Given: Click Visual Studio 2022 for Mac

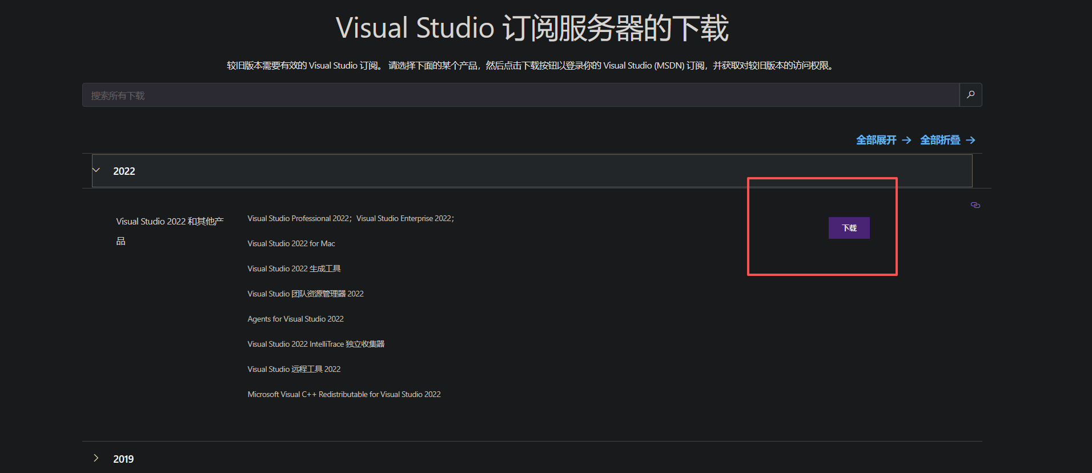Looking at the screenshot, I should point(291,243).
